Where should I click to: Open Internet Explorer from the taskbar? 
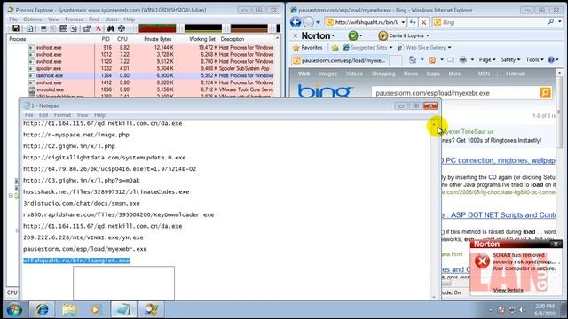(42, 309)
